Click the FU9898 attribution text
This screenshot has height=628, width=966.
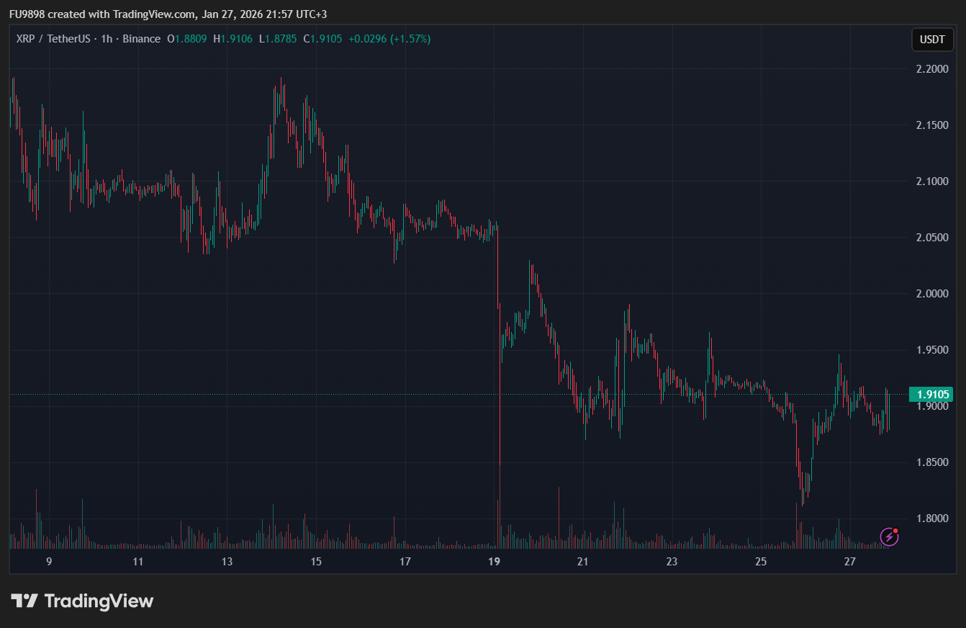[25, 14]
